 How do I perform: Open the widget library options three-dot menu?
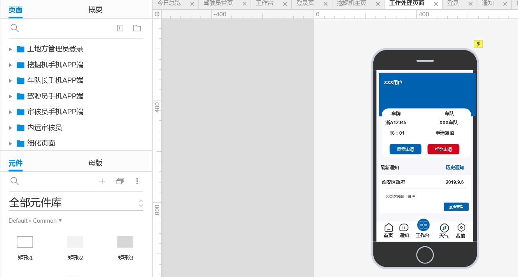point(137,181)
